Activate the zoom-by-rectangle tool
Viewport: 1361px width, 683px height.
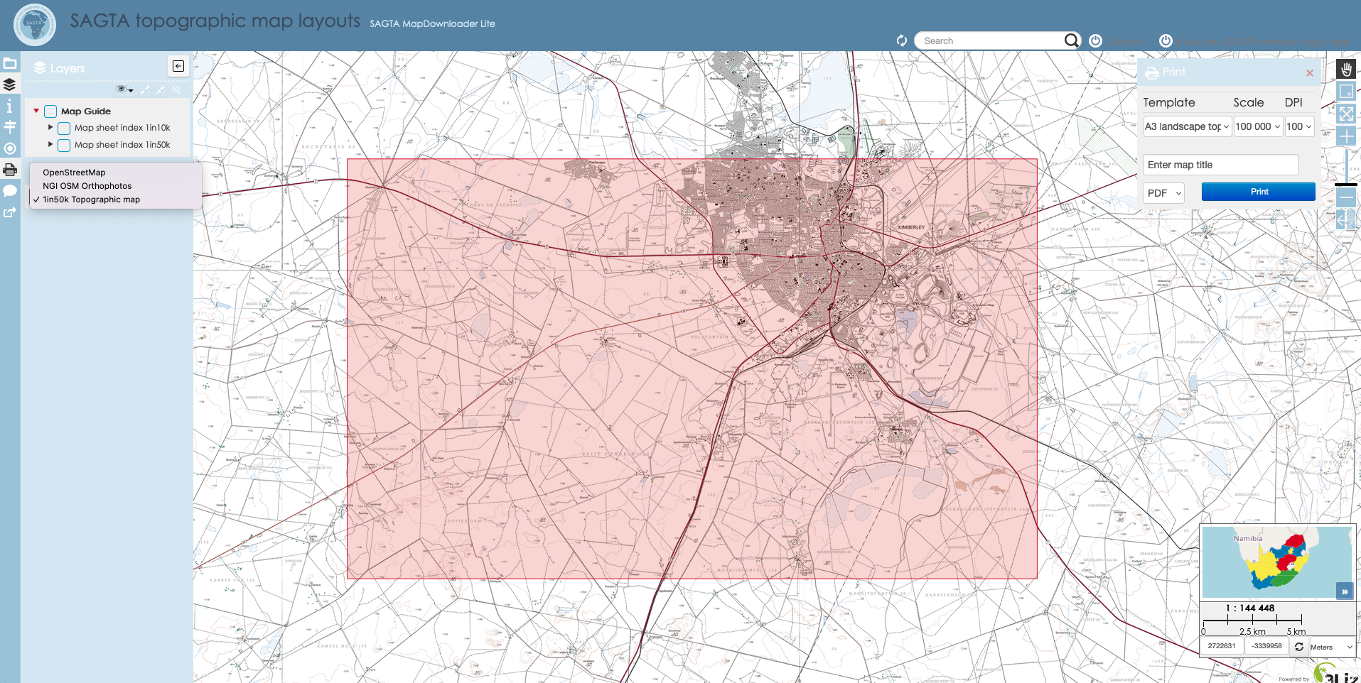pyautogui.click(x=1345, y=91)
